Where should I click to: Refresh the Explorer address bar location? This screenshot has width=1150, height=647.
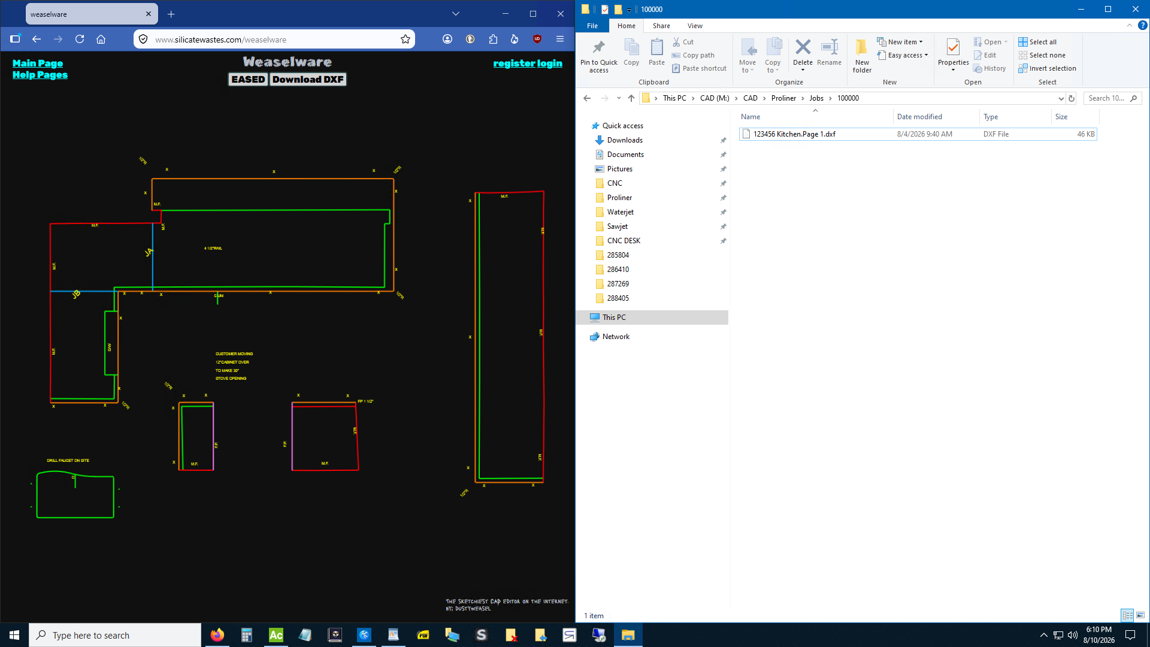(x=1072, y=98)
